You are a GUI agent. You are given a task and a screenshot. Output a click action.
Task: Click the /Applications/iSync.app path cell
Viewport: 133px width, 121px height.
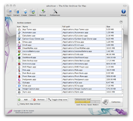(84, 92)
